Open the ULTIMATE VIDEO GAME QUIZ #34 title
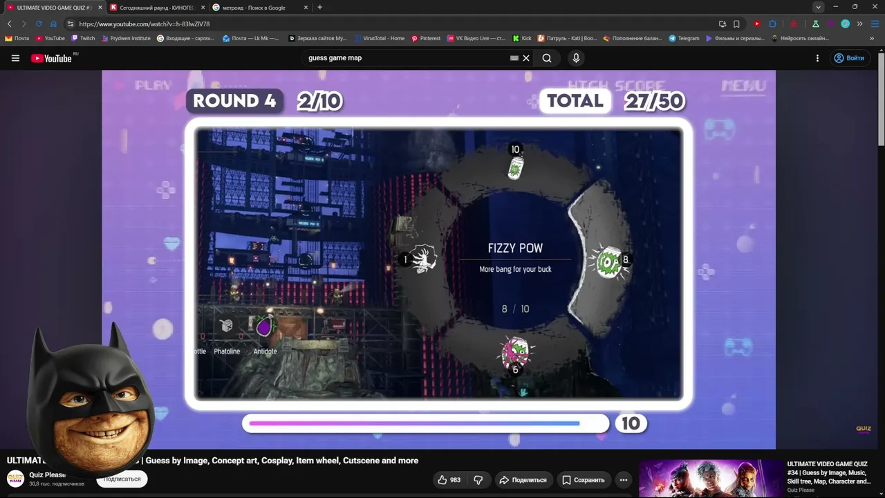 [x=829, y=472]
